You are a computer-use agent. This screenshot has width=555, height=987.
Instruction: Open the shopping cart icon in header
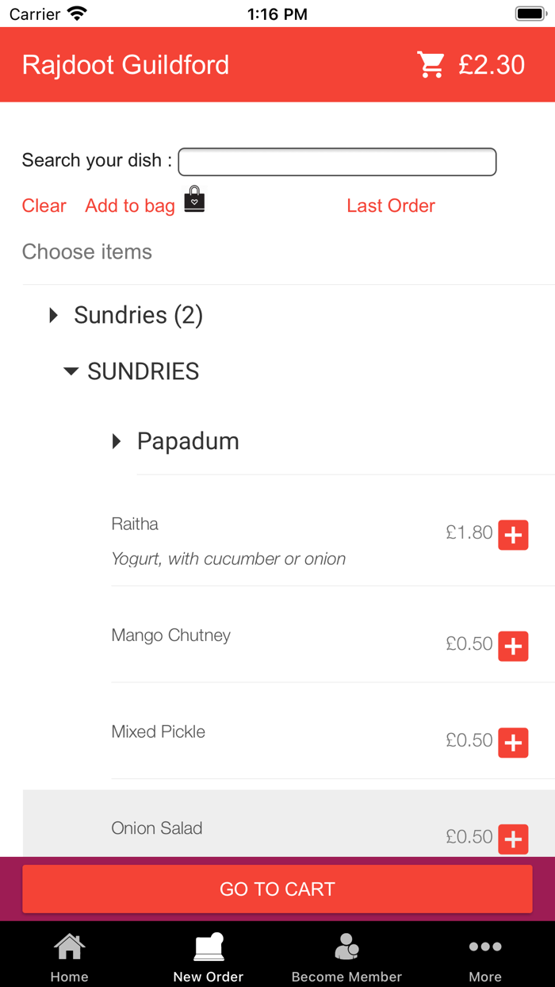pyautogui.click(x=431, y=64)
